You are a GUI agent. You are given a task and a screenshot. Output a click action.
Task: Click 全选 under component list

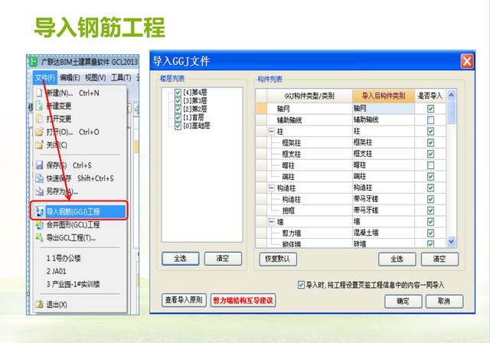[x=397, y=259]
